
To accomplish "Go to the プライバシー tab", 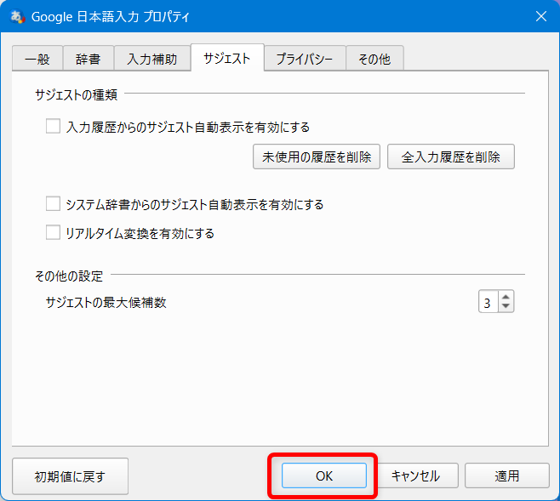I will point(305,59).
